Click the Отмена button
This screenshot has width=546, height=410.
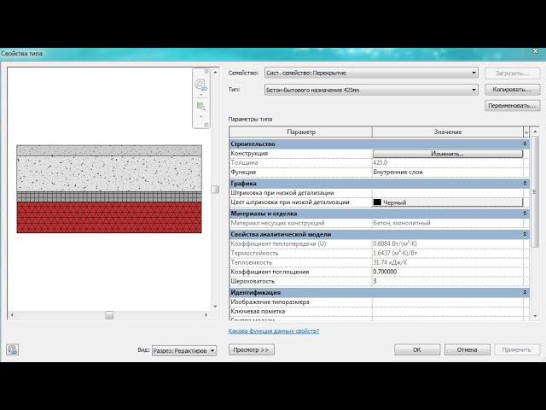pos(467,349)
